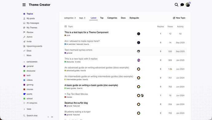This screenshot has width=212, height=120.
Task: Switch to the Styleguide tab
Action: click(x=134, y=18)
